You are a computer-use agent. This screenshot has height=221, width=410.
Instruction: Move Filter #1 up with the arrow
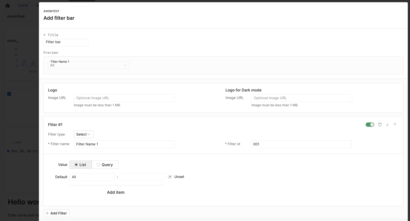395,125
